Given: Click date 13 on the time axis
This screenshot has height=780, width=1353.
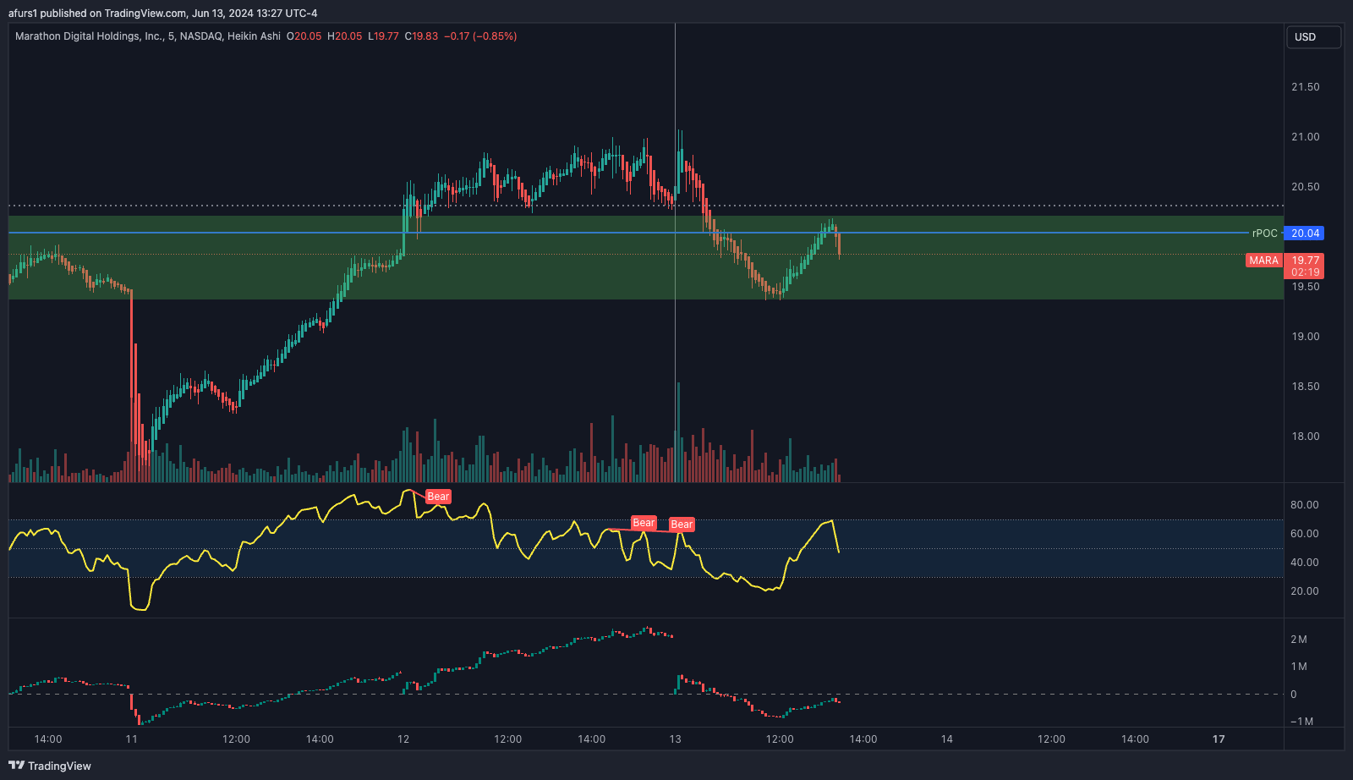Looking at the screenshot, I should pyautogui.click(x=675, y=739).
